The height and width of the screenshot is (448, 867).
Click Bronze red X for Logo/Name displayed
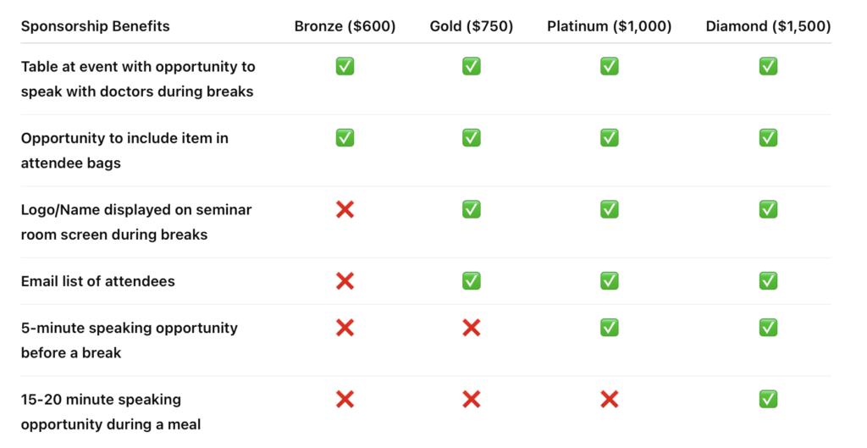coord(345,210)
